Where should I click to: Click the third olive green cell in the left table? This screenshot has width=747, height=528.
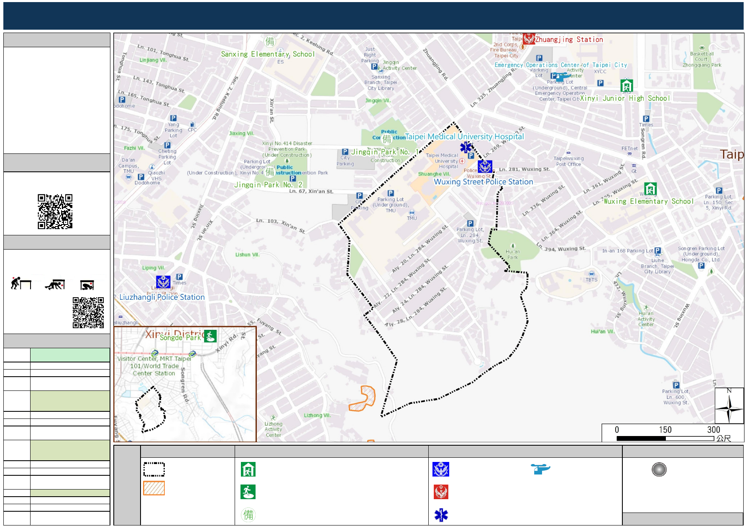pyautogui.click(x=70, y=493)
